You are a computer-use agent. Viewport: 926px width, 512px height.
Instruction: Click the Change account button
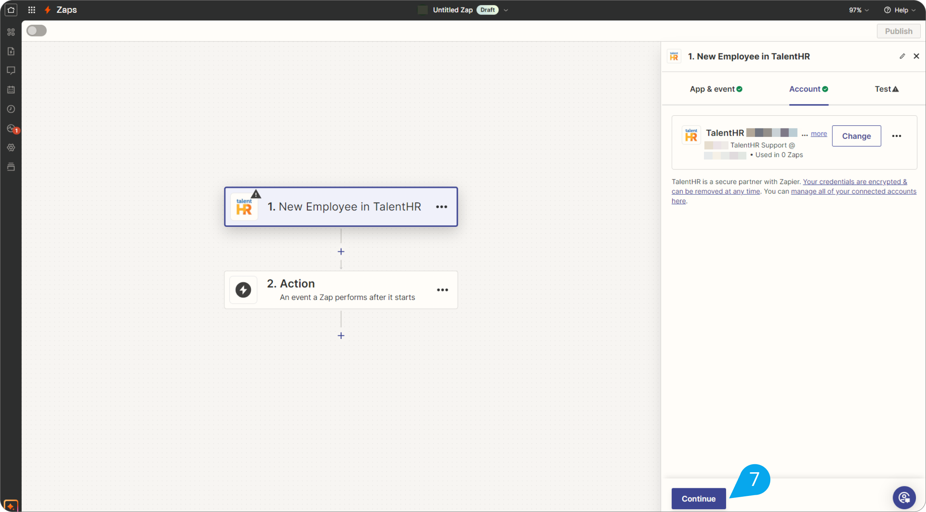pyautogui.click(x=856, y=136)
